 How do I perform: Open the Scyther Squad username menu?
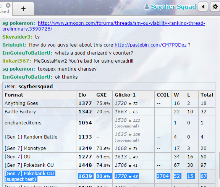click(x=170, y=7)
